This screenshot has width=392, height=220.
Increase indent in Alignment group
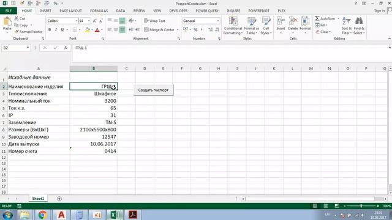[x=137, y=30]
